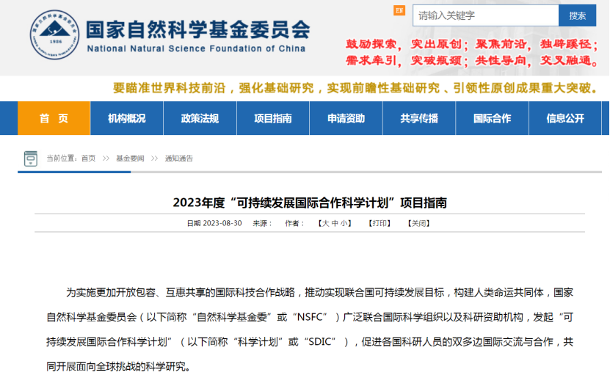Go to the 项目指南 menu item
610x375 pixels.
point(272,118)
